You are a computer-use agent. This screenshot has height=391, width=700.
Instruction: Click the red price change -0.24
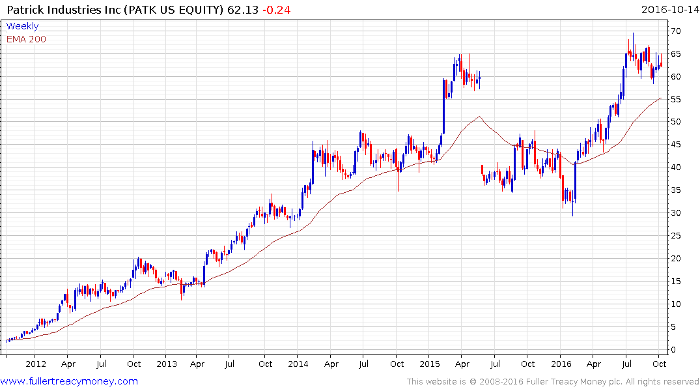[276, 10]
